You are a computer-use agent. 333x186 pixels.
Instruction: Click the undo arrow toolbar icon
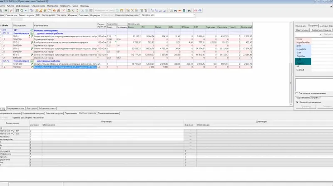click(26, 10)
